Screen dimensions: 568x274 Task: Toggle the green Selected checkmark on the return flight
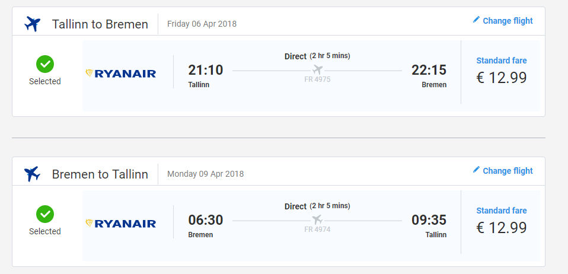click(x=45, y=214)
